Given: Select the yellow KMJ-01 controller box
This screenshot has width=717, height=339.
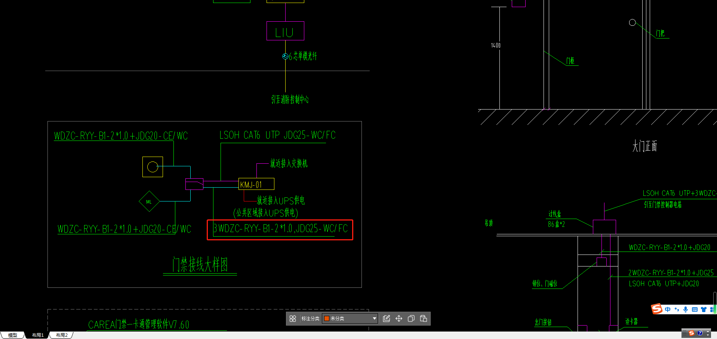Looking at the screenshot, I should [256, 184].
